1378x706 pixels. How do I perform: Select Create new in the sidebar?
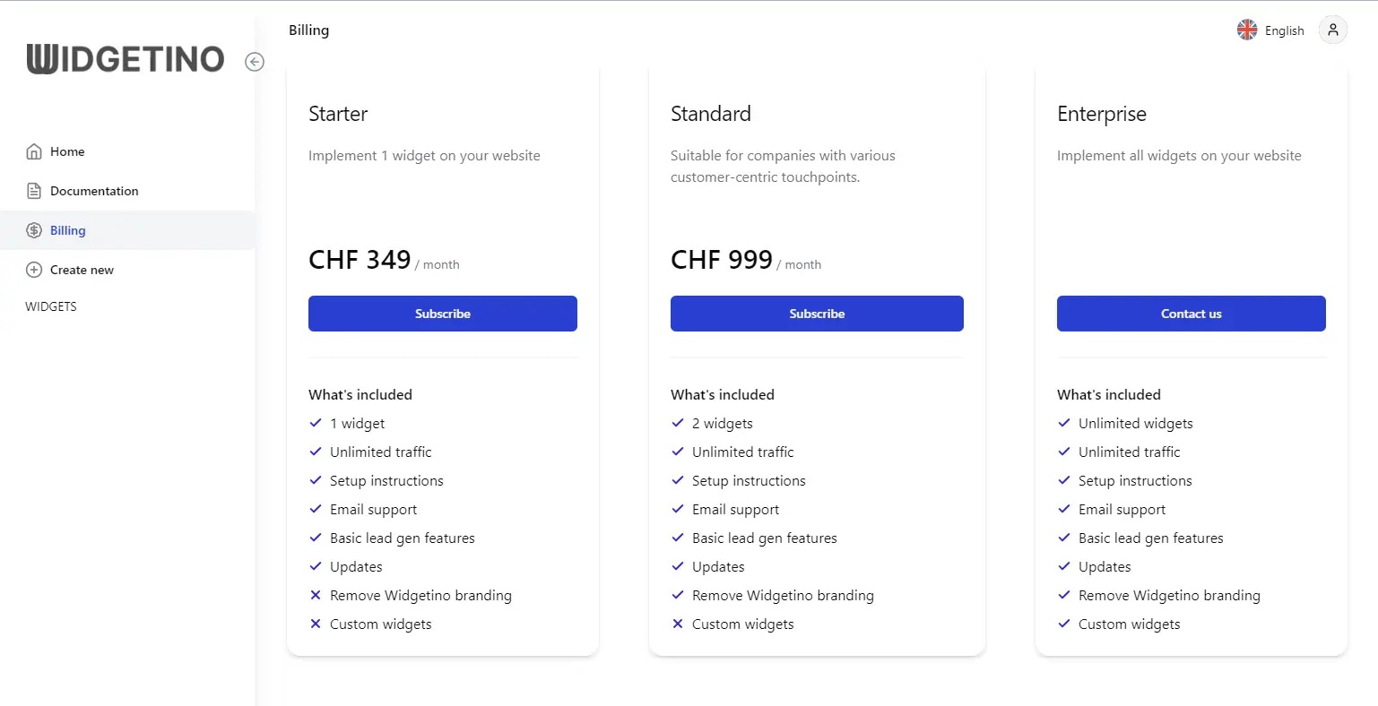82,270
